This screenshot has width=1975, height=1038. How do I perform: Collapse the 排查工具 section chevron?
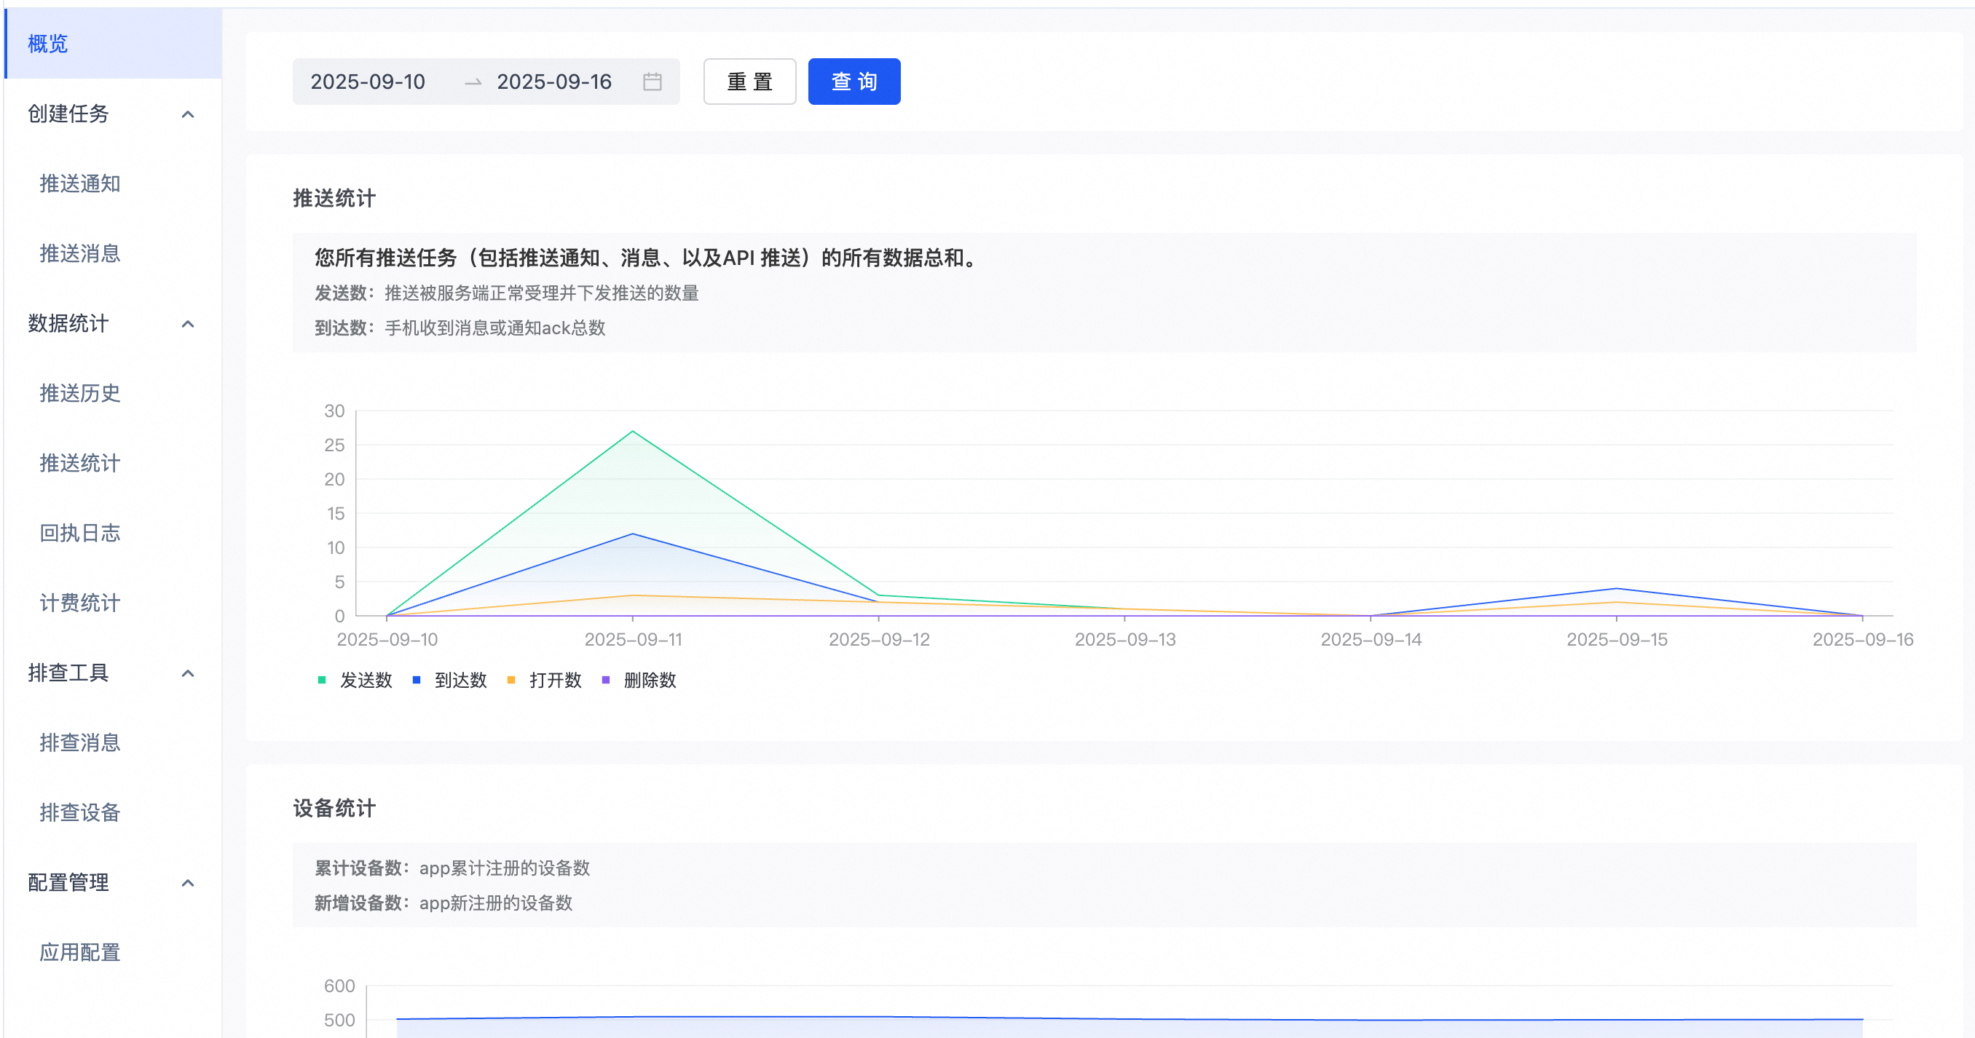pos(188,673)
